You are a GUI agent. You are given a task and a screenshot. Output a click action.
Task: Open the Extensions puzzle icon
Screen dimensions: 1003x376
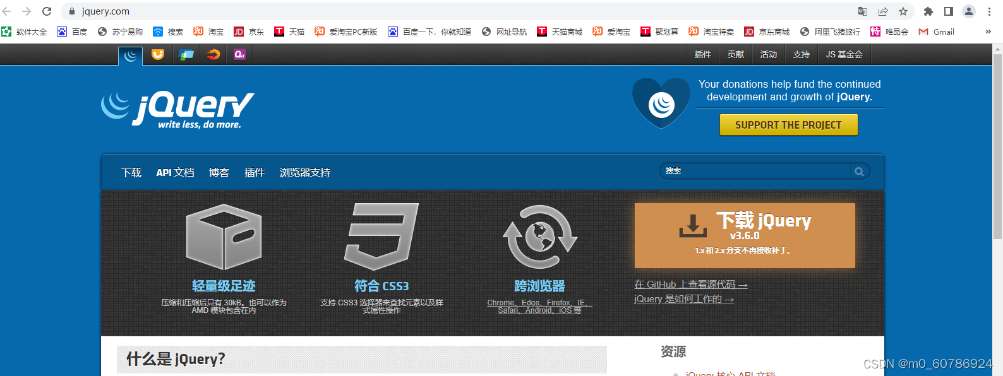[928, 11]
